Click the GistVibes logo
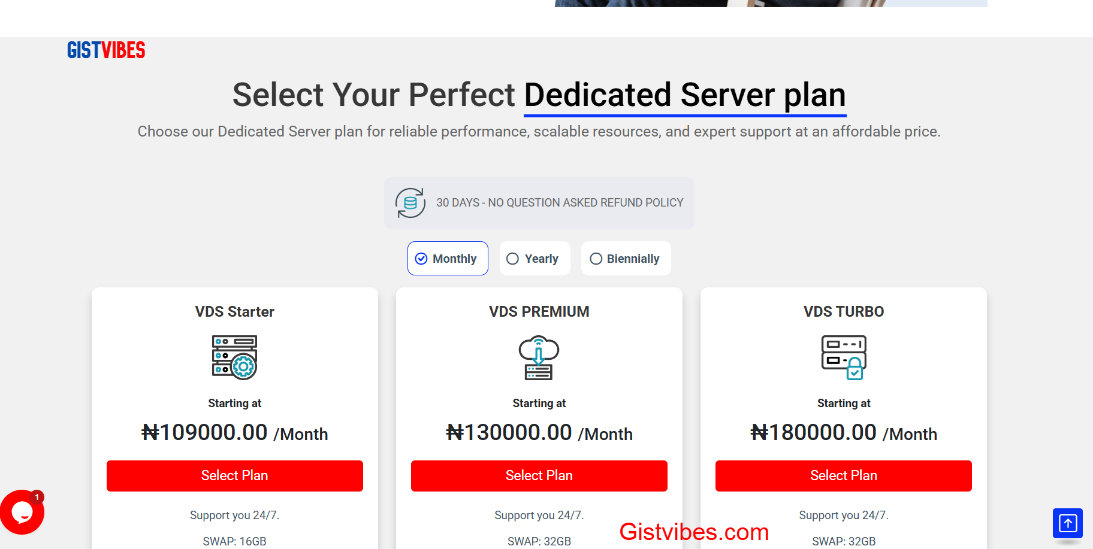The image size is (1093, 549). [106, 50]
